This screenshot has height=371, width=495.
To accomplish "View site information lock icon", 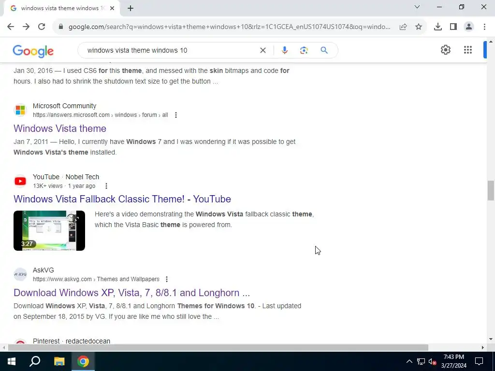I will pyautogui.click(x=61, y=27).
